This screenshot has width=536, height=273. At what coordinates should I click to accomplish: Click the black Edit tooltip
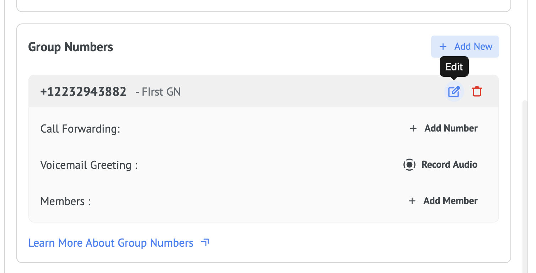454,66
